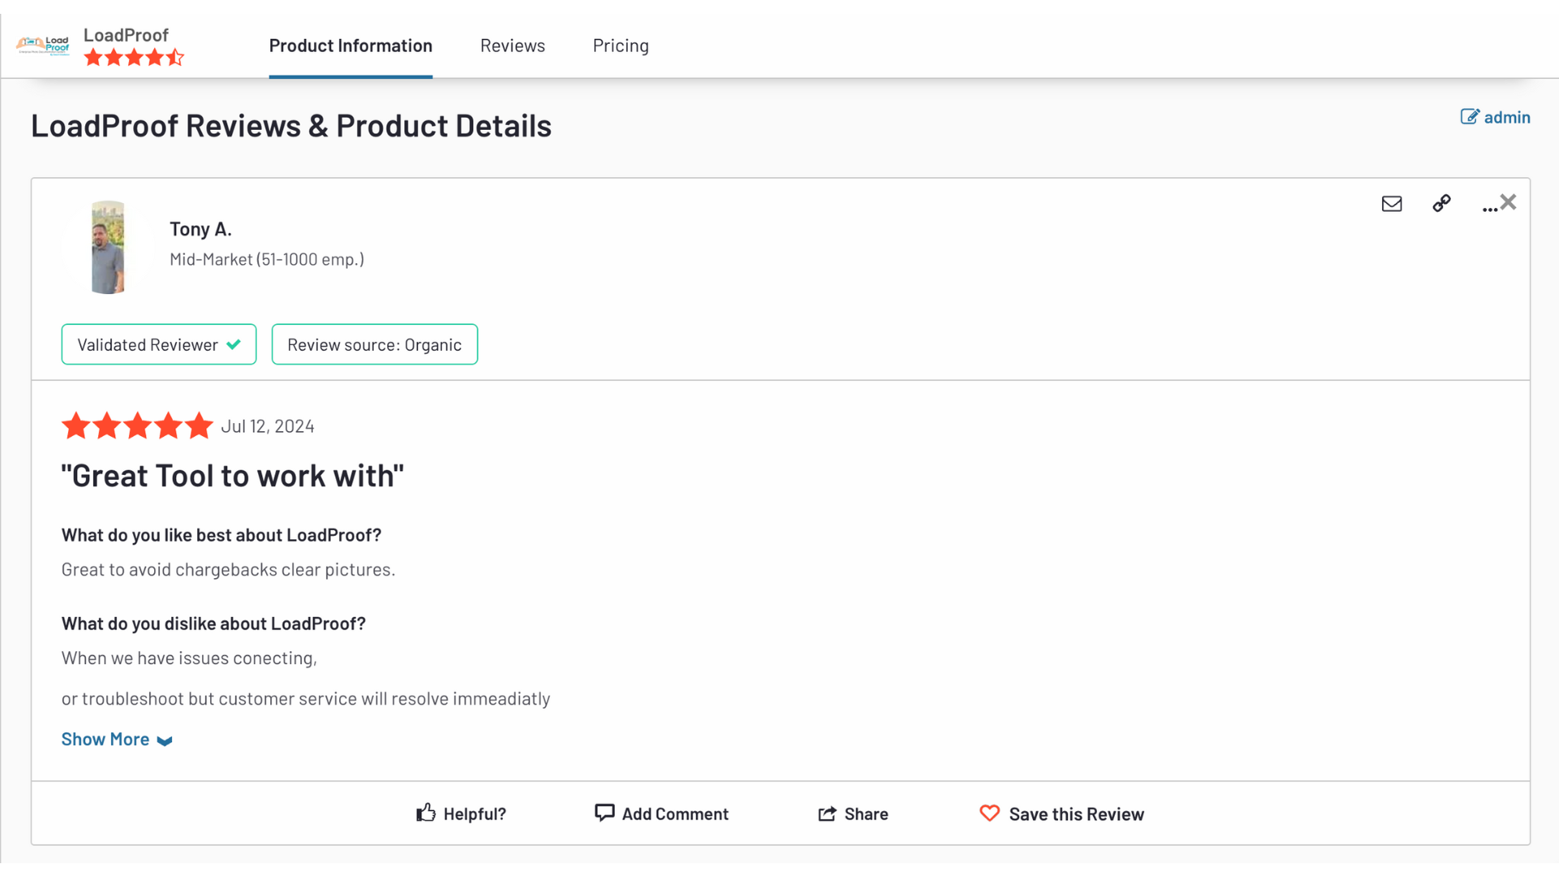Click the LoadProof logo image
The width and height of the screenshot is (1559, 877).
(x=43, y=45)
